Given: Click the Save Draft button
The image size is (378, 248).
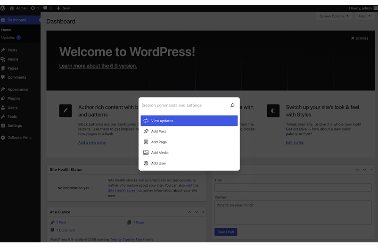Looking at the screenshot, I should tap(226, 232).
